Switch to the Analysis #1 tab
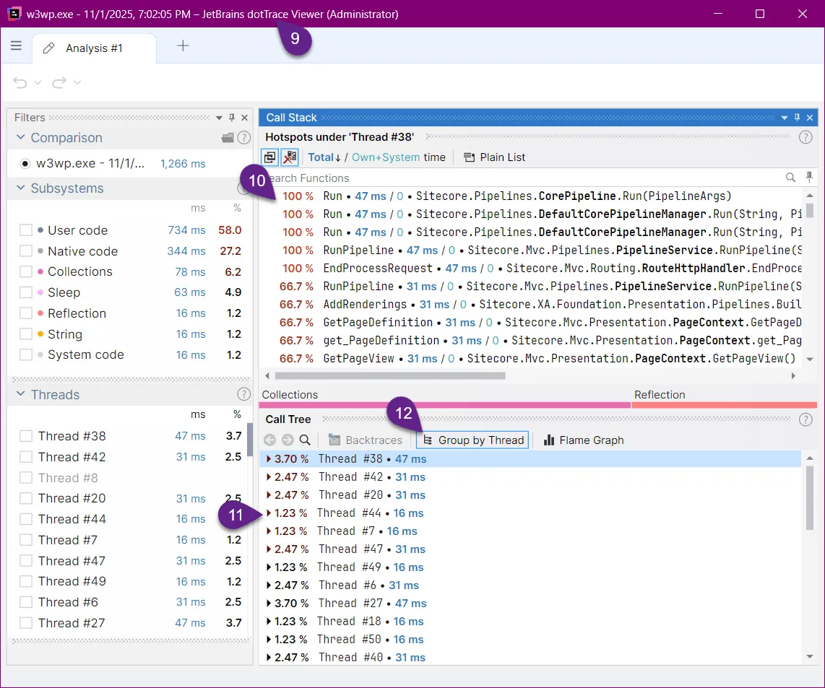This screenshot has height=688, width=825. coord(93,48)
